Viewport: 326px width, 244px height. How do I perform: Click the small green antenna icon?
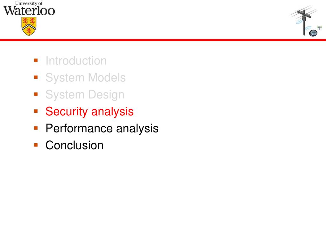320,28
